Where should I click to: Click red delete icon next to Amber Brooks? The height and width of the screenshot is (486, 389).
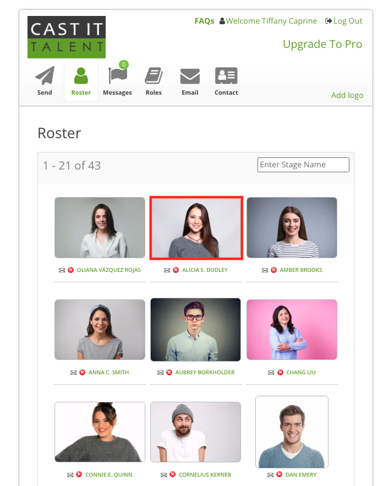coord(273,270)
